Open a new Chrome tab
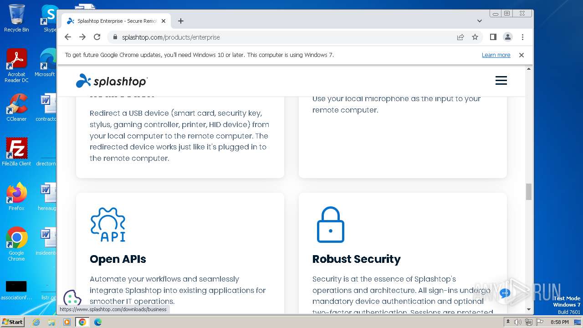Screen dimensions: 583x328 point(181,21)
